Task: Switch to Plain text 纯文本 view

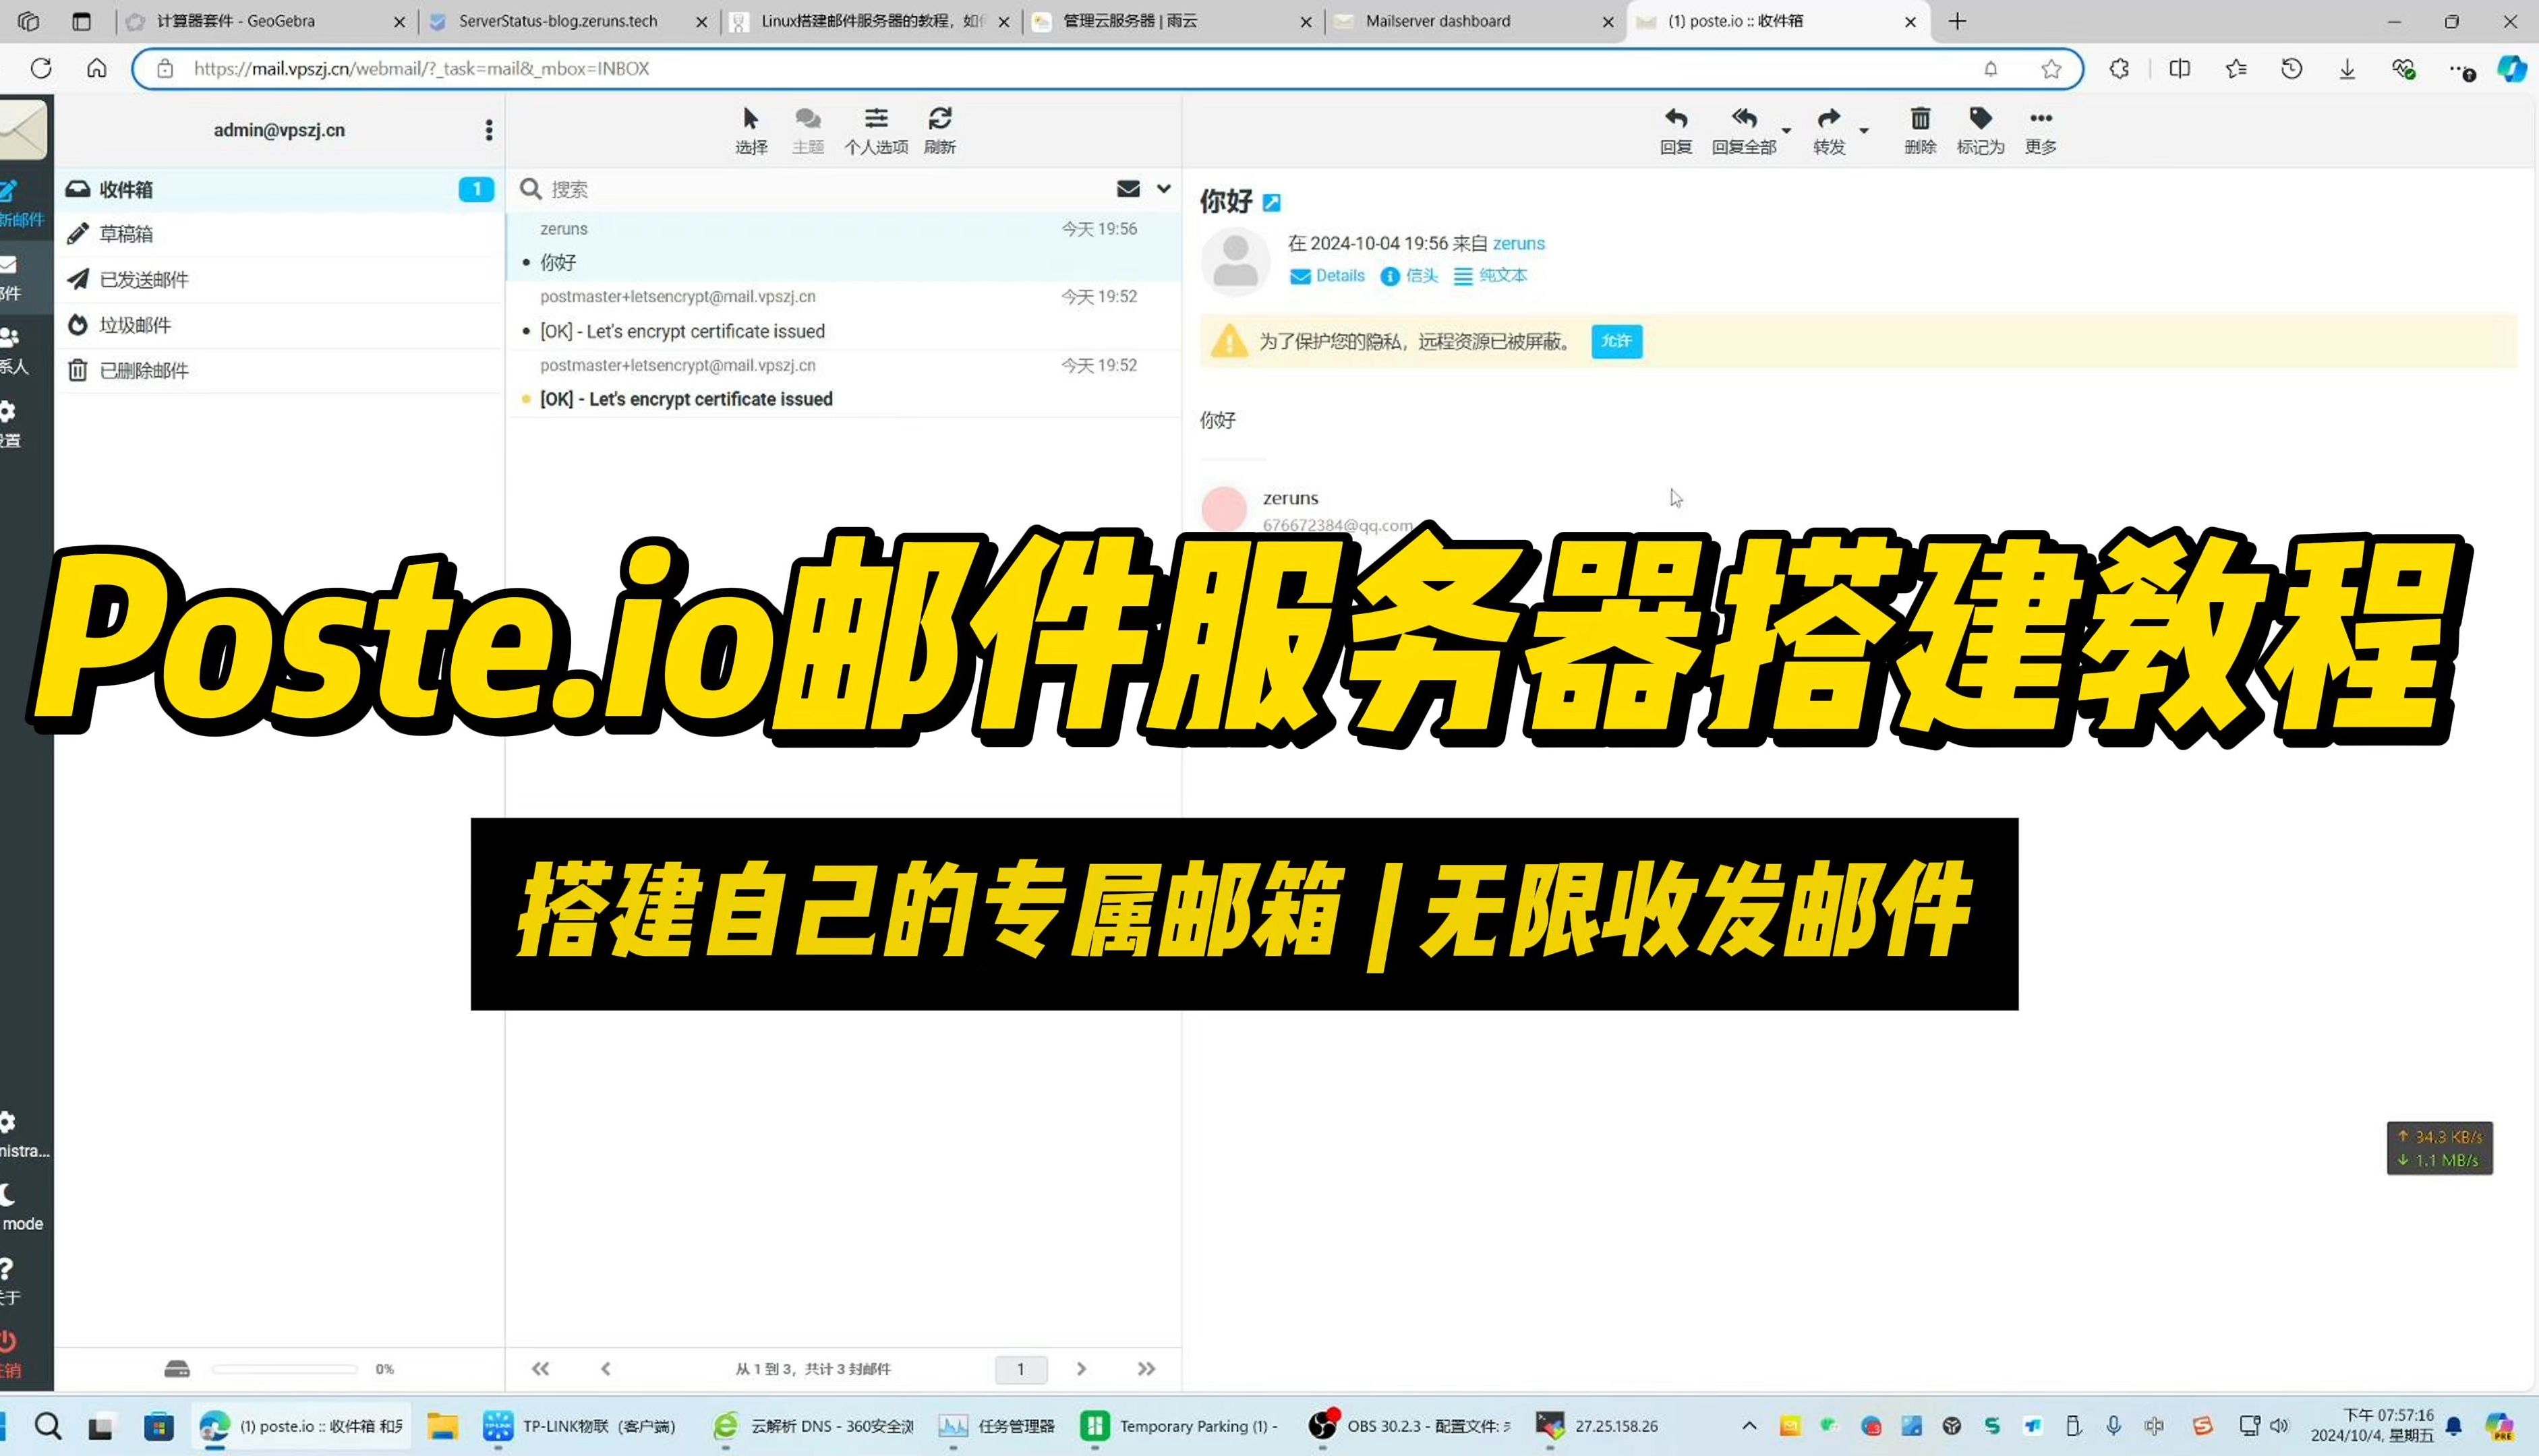Action: click(x=1490, y=276)
